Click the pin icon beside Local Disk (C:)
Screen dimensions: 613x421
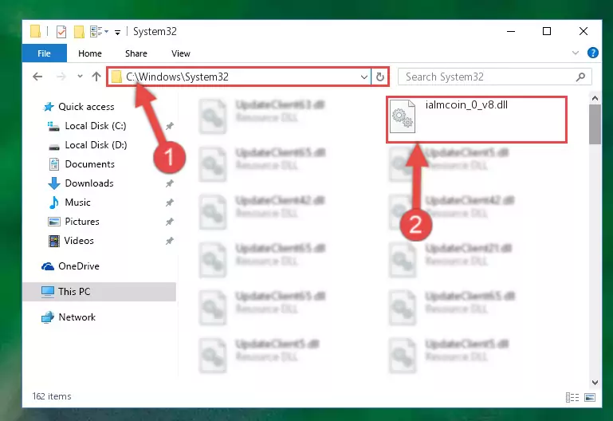(x=169, y=126)
